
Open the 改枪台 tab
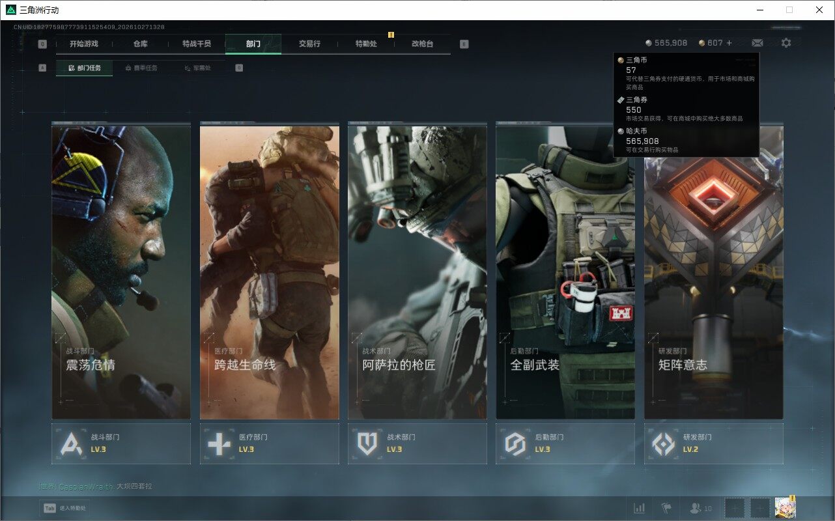(422, 44)
